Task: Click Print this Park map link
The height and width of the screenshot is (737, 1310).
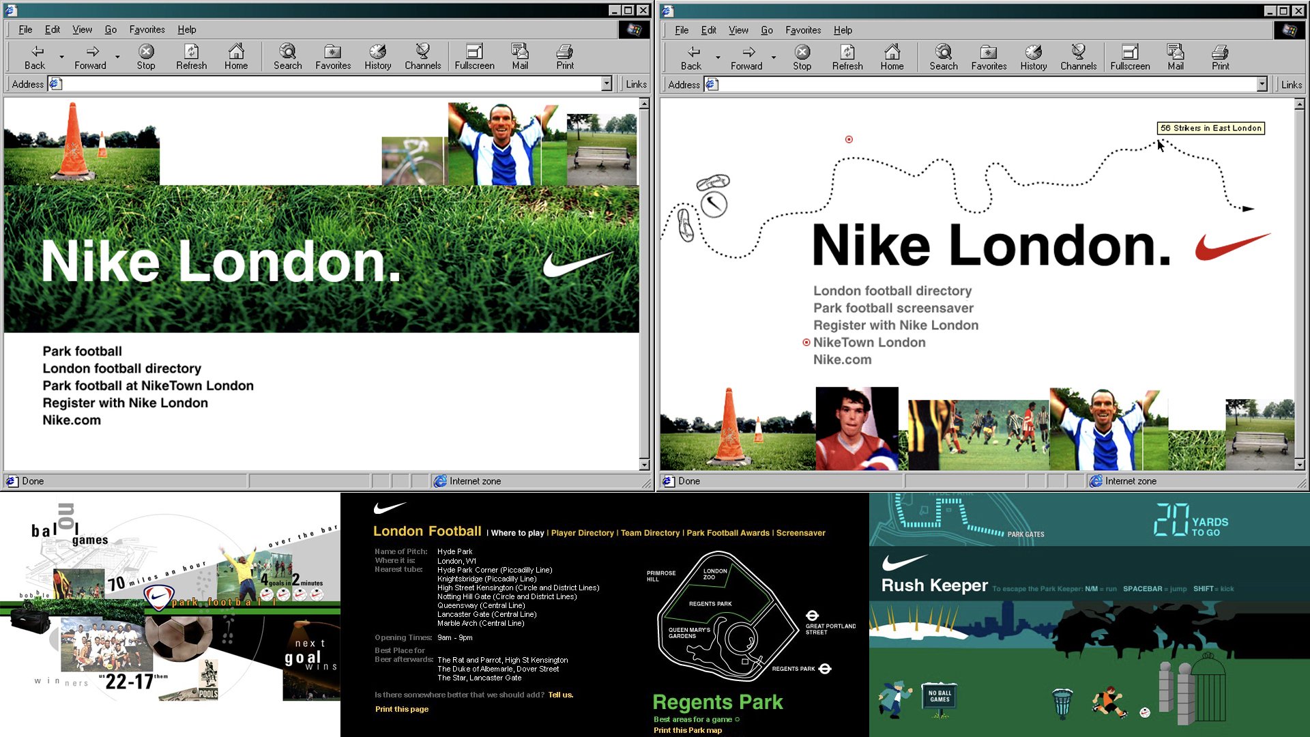Action: point(688,730)
